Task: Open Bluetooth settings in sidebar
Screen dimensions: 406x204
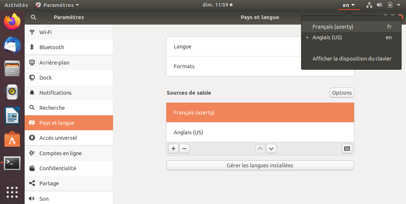Action: point(52,47)
